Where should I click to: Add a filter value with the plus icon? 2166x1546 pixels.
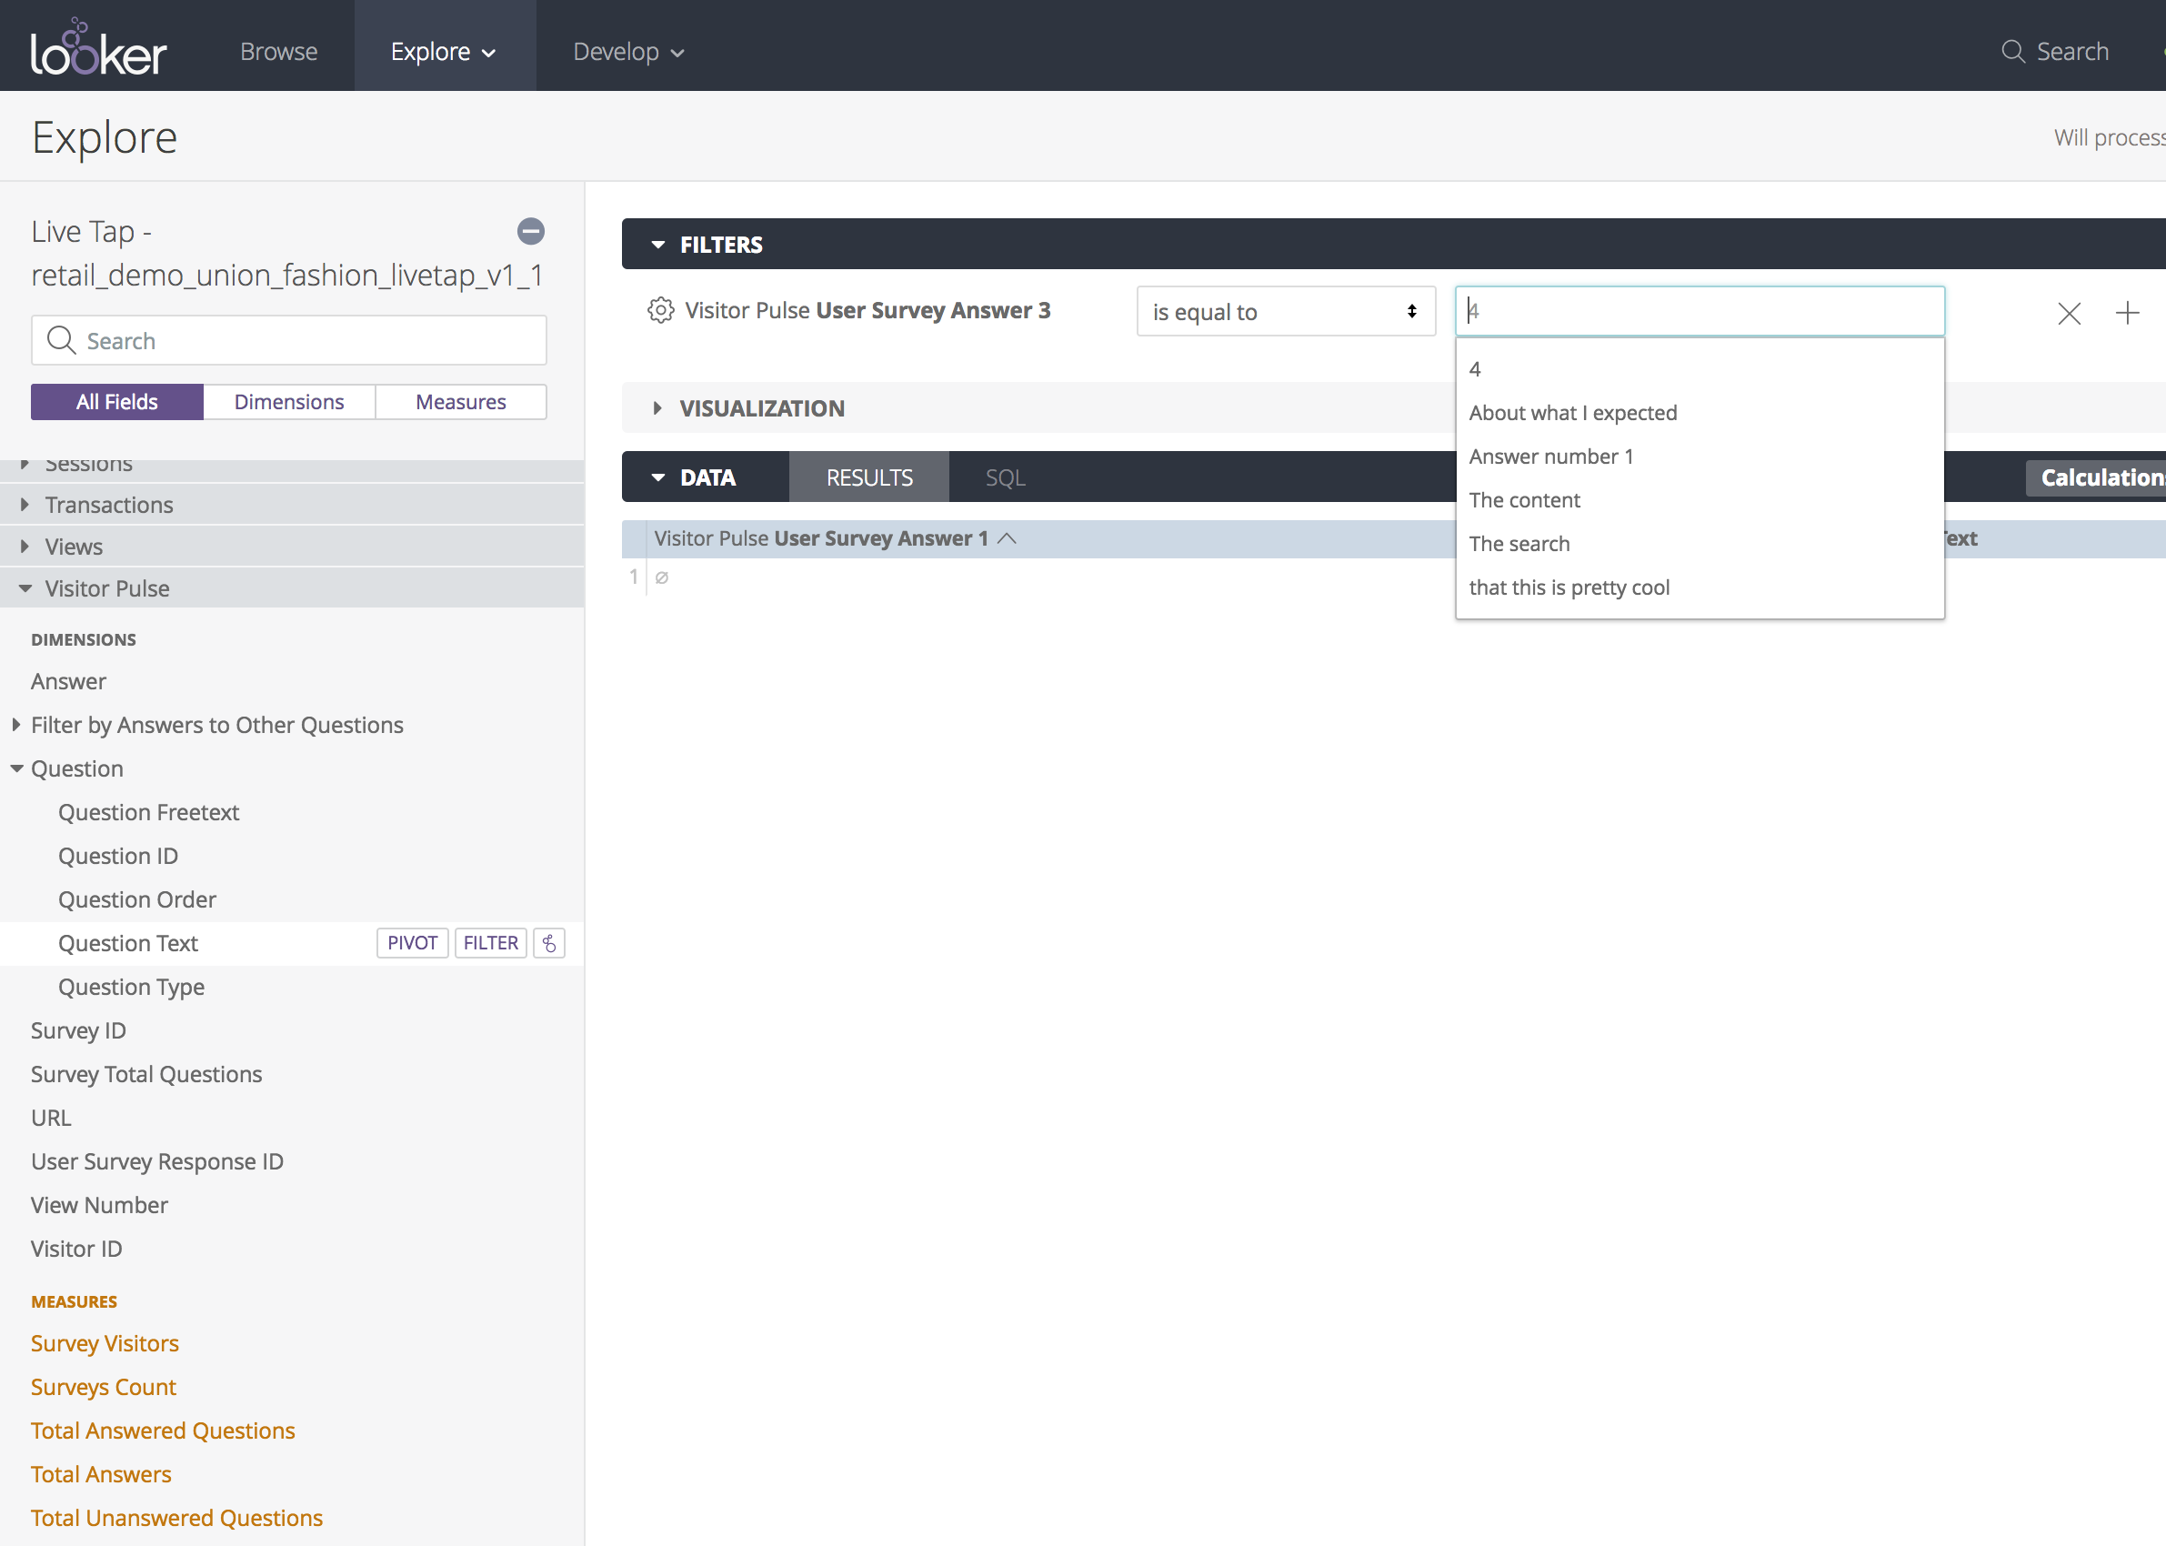(x=2128, y=313)
